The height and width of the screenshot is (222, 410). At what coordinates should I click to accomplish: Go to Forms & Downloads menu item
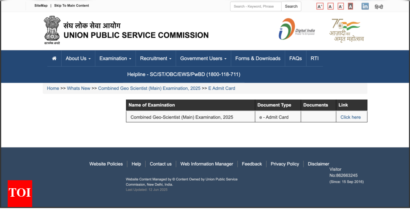(x=257, y=59)
